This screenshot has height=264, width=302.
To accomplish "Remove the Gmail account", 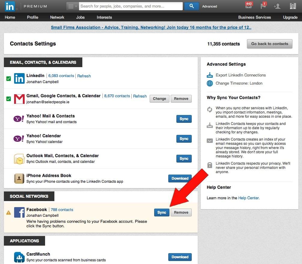I will (181, 99).
